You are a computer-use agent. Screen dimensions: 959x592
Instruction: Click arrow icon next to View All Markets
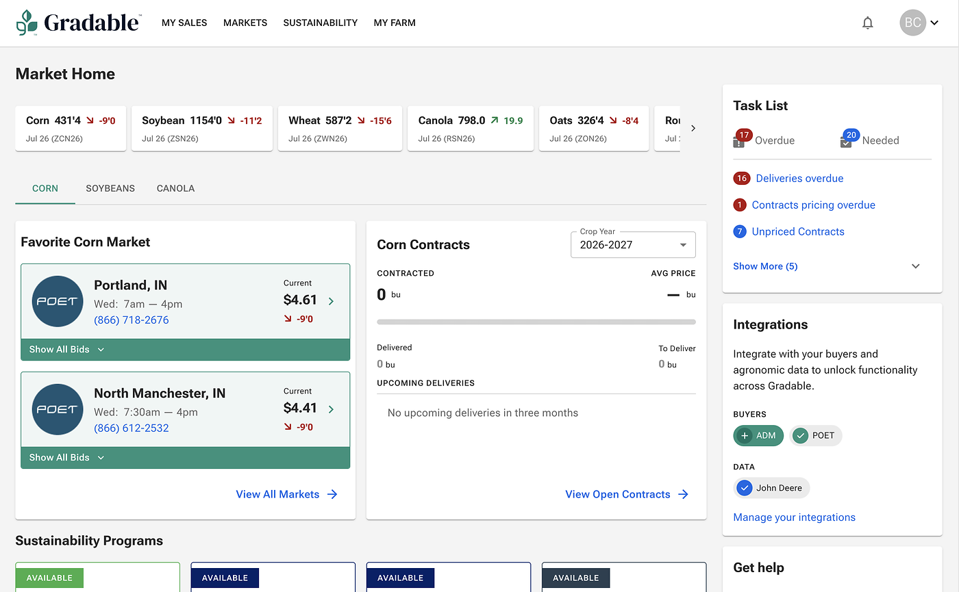[332, 494]
